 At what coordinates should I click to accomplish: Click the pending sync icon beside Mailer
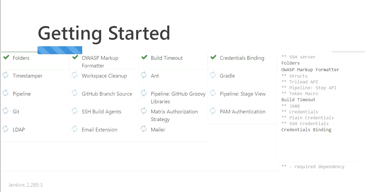click(x=144, y=129)
